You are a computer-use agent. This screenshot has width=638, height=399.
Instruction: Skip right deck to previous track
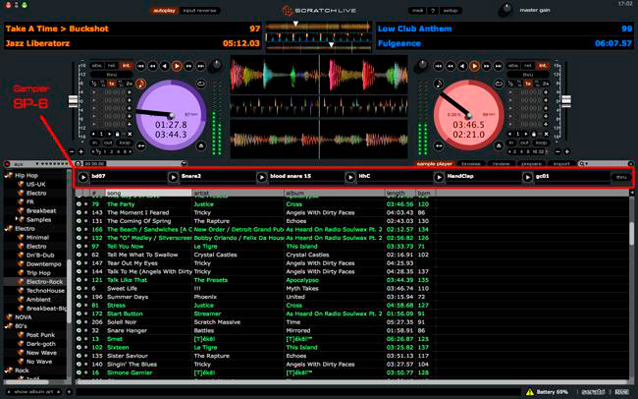pos(438,66)
